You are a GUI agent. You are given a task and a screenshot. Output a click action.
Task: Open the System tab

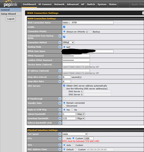coord(102,4)
